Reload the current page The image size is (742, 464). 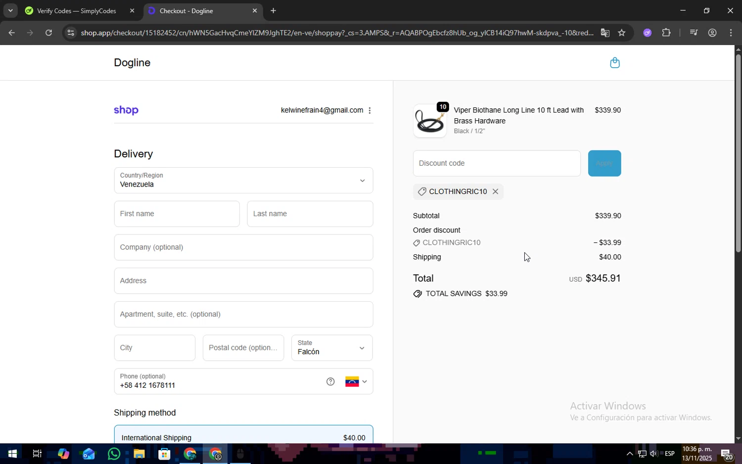click(48, 33)
